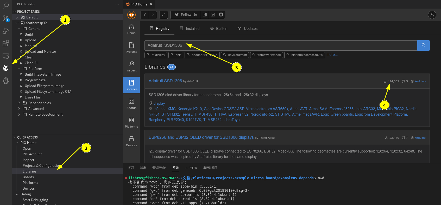Open the Adafruit SSD1306 library link
This screenshot has width=441, height=205.
pos(165,81)
